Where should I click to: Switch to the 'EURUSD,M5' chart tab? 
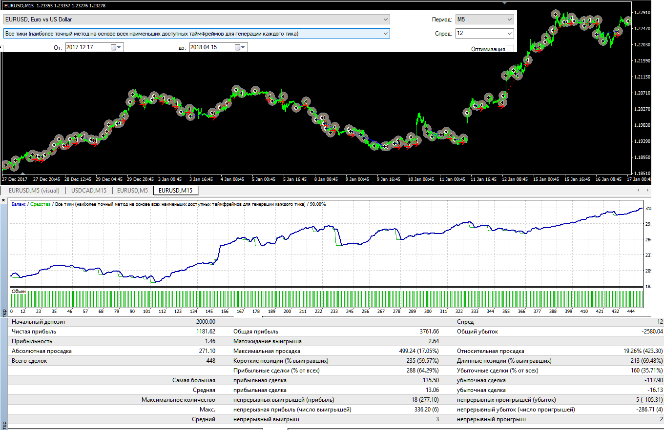pos(133,191)
